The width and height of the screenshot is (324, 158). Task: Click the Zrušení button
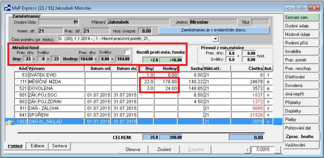(x=164, y=150)
